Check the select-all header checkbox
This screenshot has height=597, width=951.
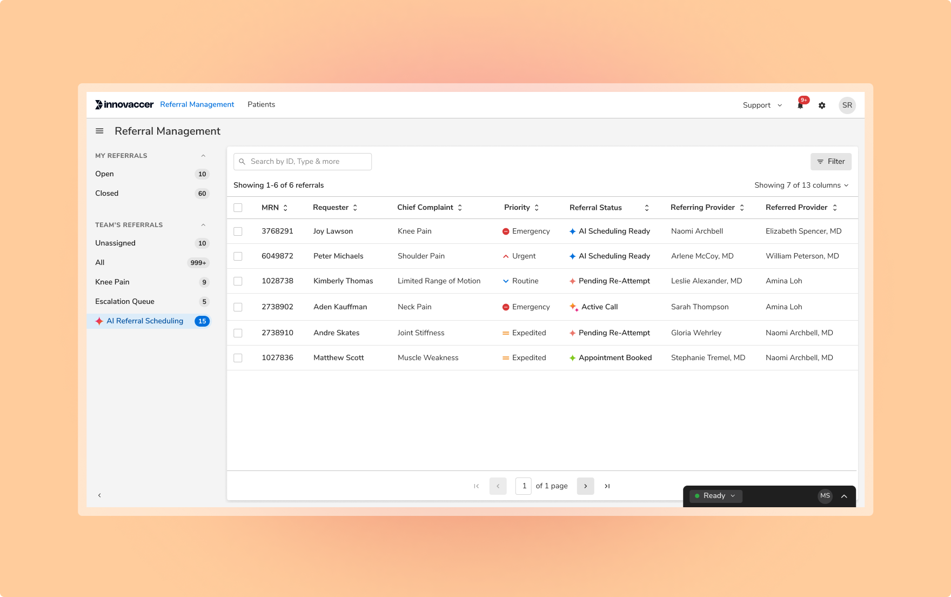point(238,208)
